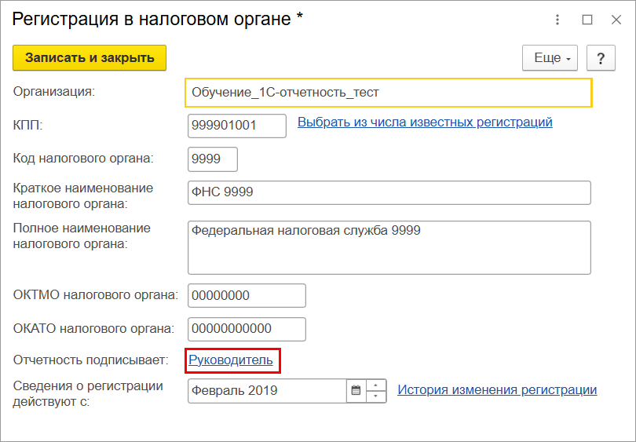Maximize the registration window
Screen dimensions: 636x442
tap(587, 20)
